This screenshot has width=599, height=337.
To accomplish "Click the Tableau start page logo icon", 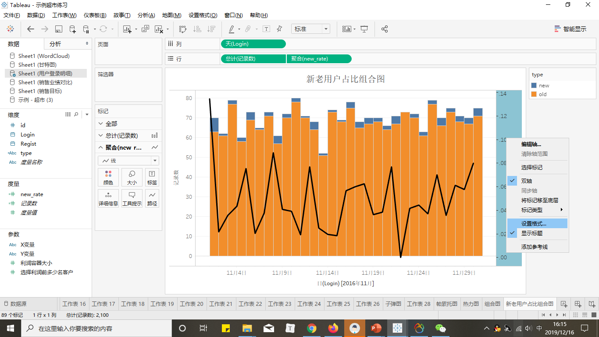I will click(x=10, y=29).
